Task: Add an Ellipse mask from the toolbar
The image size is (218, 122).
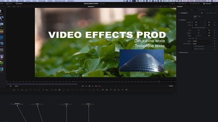Action: click(77, 90)
